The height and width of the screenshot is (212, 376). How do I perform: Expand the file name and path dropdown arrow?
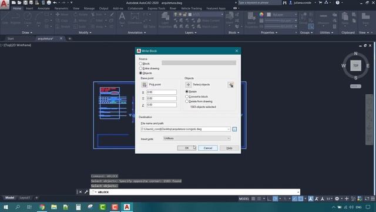(229, 130)
